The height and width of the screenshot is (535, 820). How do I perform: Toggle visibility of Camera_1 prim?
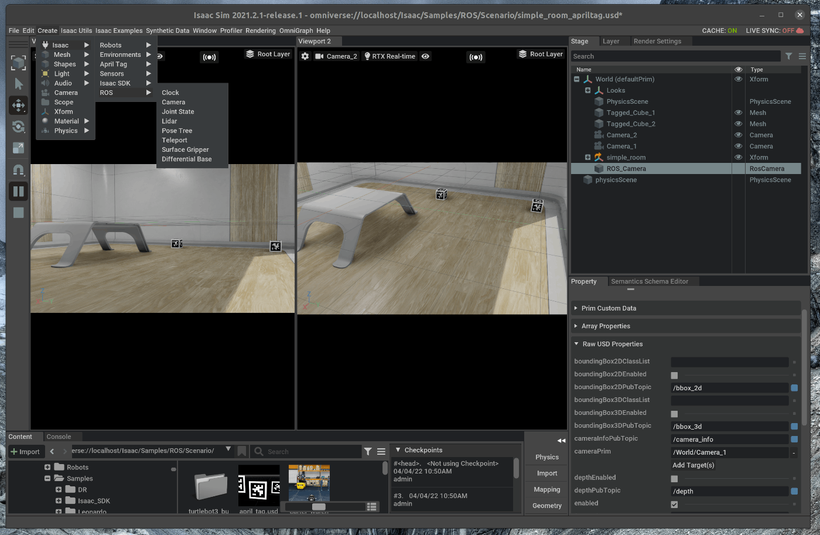[x=739, y=146]
